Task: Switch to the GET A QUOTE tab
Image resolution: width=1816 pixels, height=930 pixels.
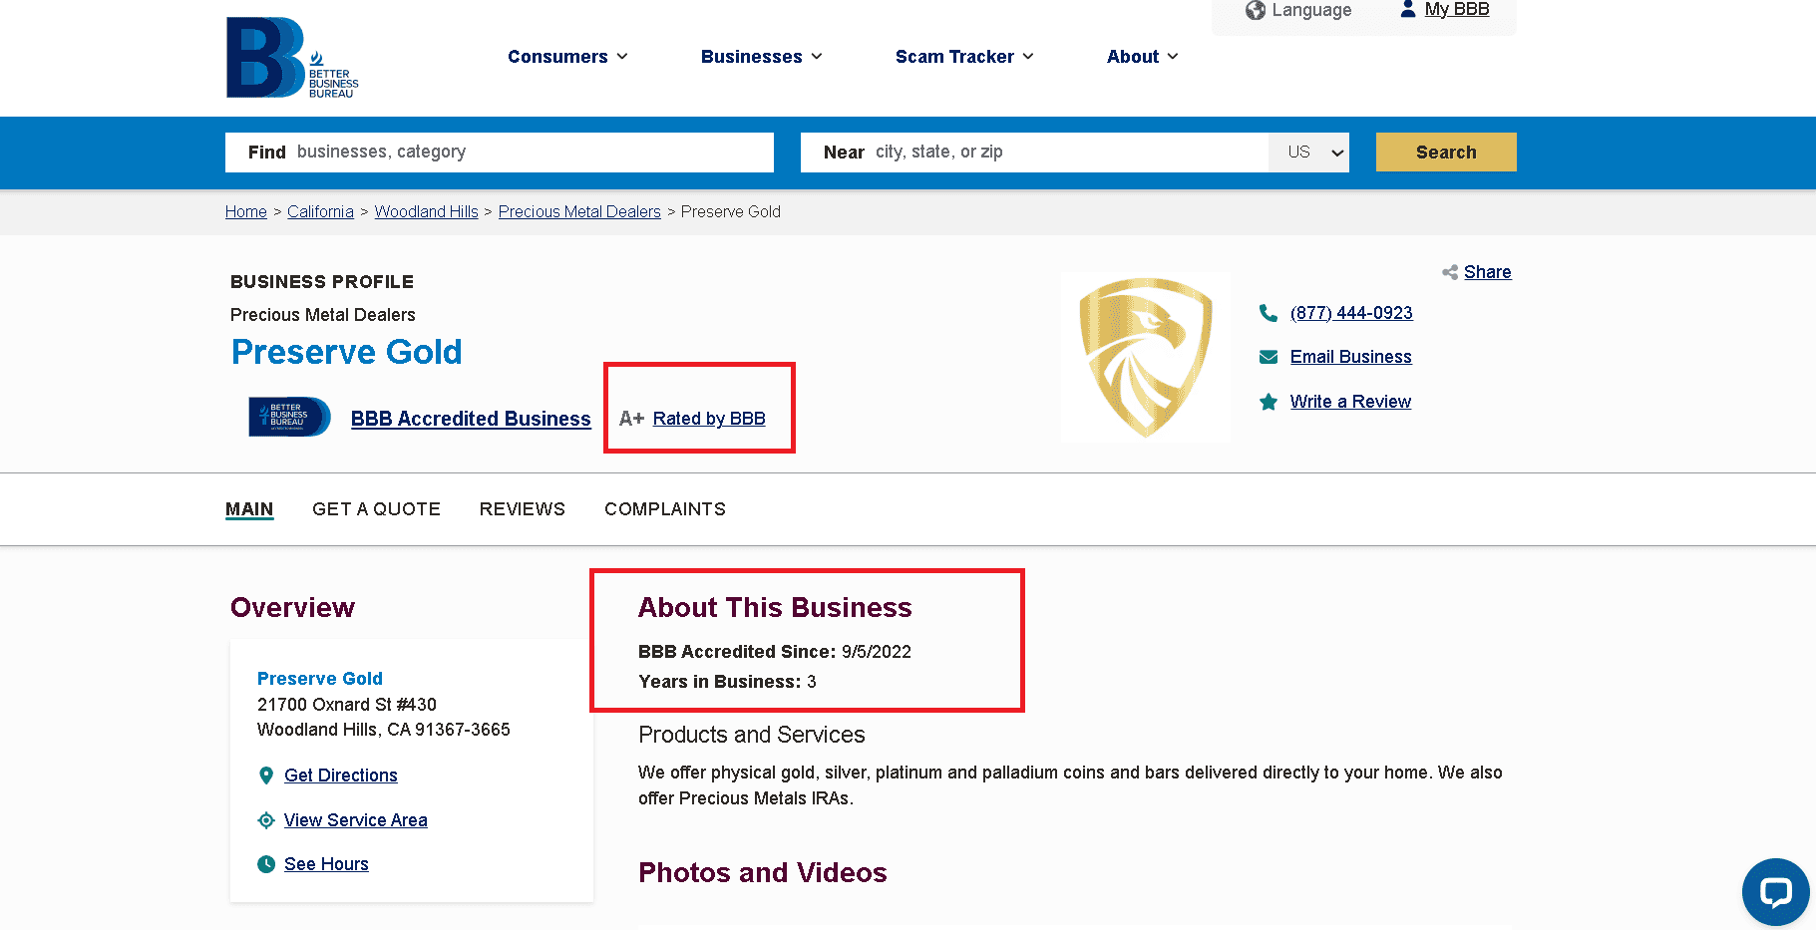Action: [376, 509]
